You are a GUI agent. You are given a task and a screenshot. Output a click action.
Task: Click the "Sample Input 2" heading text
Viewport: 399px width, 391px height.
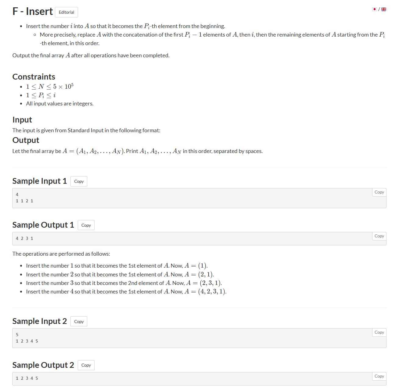(40, 321)
